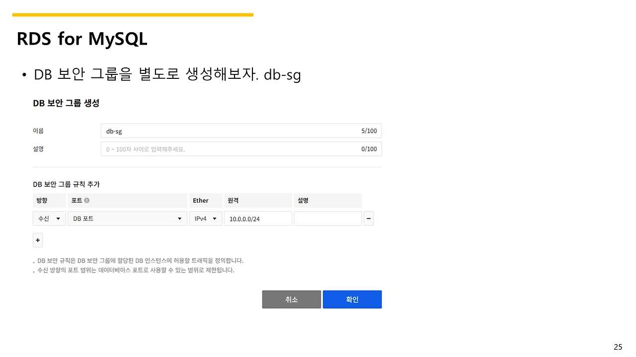Screen dimensions: 636x357
Task: Click the minus icon to remove the rule
Action: [368, 218]
